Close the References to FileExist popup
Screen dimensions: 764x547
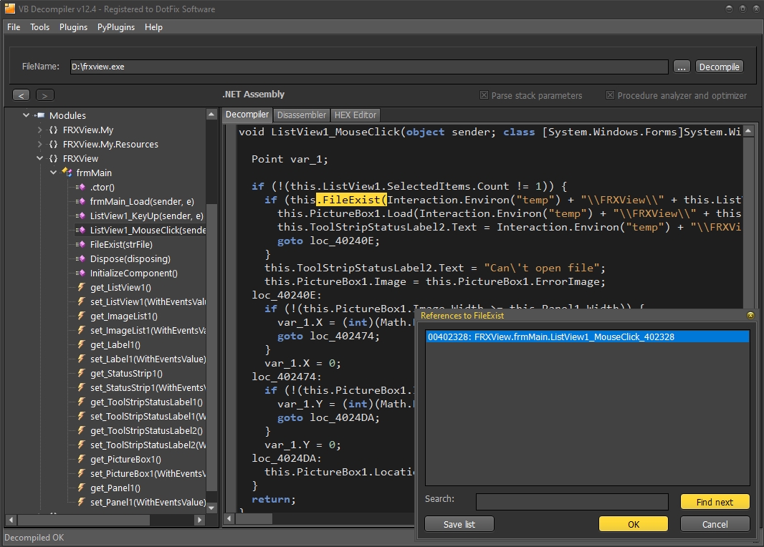click(x=750, y=315)
